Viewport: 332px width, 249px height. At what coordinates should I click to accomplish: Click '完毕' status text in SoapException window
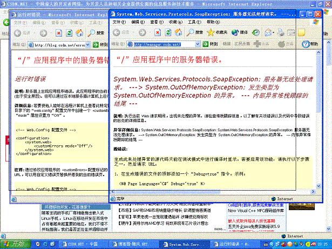tap(120, 199)
